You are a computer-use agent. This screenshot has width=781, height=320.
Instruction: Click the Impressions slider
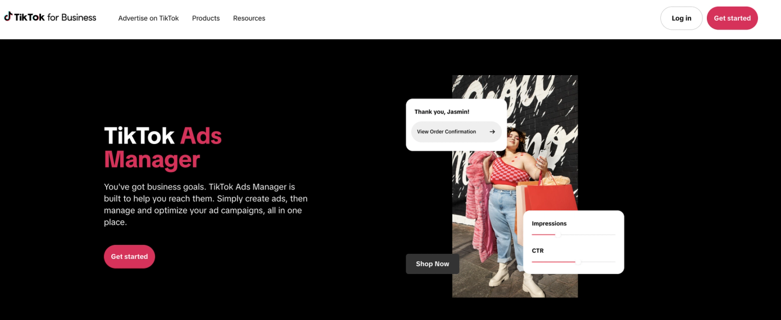tap(573, 234)
